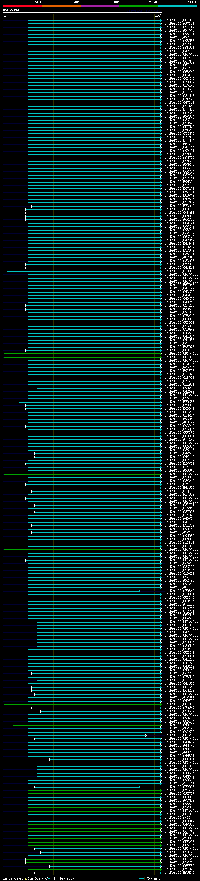Click the cyan ~100% identity legend segment
The width and height of the screenshot is (200, 881).
[x=177, y=6]
